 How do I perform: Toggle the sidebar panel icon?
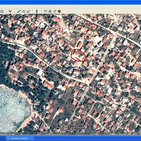click(x=2, y=11)
